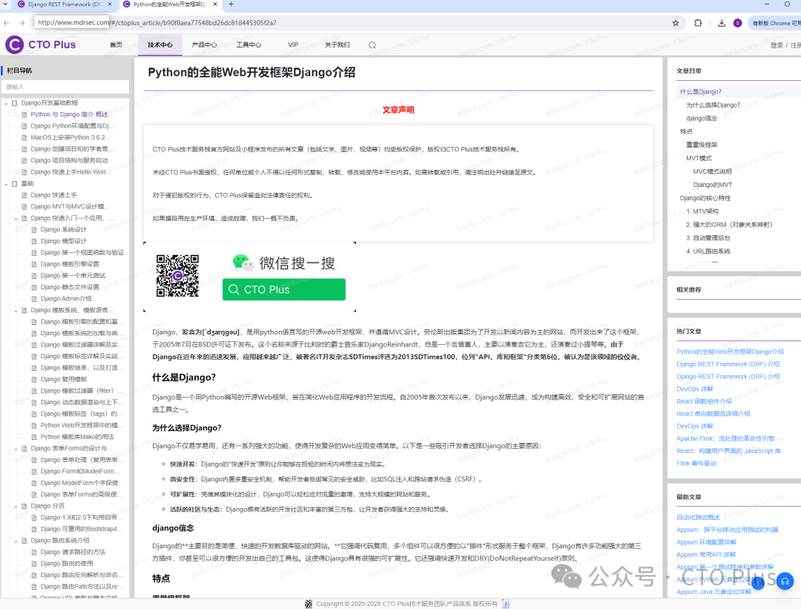Click the 请输入 navigation search field
This screenshot has width=801, height=609.
pos(65,87)
